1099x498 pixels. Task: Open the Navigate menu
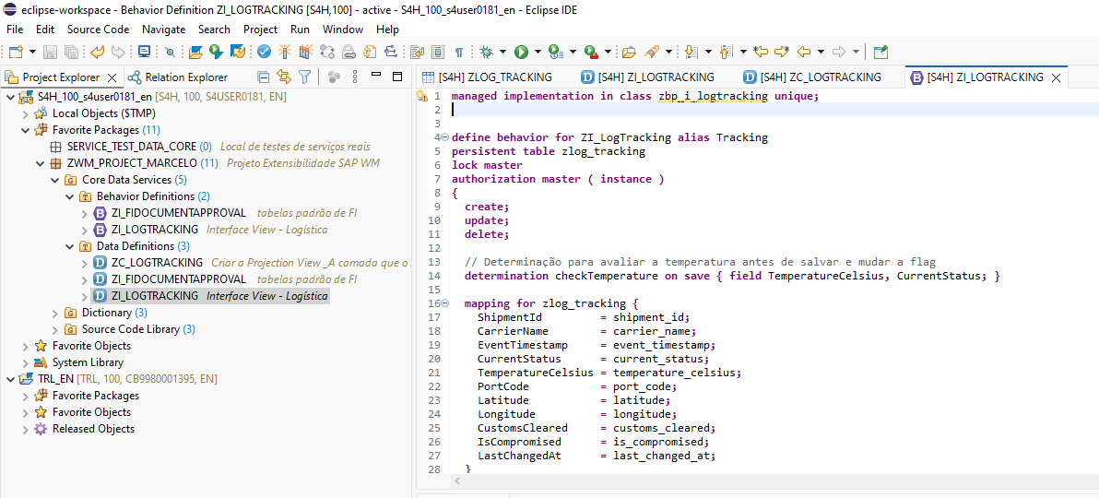163,29
